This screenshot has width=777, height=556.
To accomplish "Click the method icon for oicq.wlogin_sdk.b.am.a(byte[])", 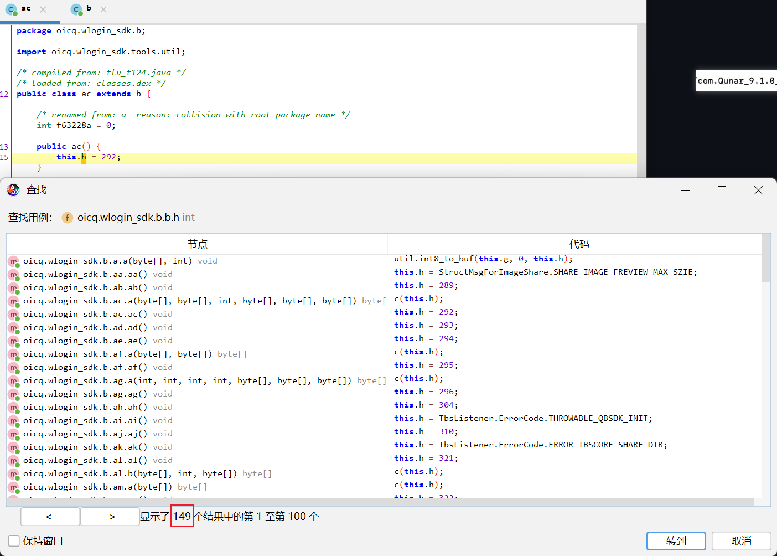I will tap(13, 487).
